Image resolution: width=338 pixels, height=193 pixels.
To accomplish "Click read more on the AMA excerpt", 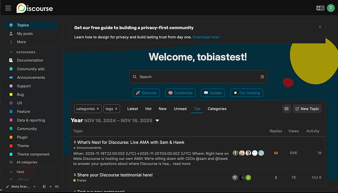I will click(x=182, y=164).
